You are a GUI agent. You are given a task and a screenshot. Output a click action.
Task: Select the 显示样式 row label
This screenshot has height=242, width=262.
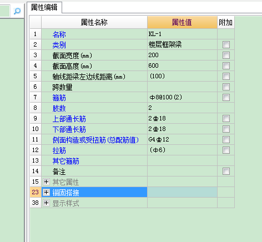coord(65,203)
